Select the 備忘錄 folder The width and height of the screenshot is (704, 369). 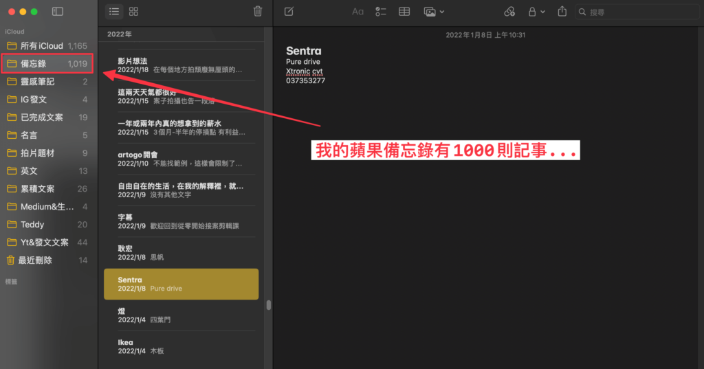coord(47,63)
